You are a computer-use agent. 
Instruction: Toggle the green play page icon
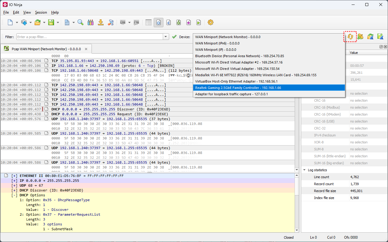click(199, 22)
